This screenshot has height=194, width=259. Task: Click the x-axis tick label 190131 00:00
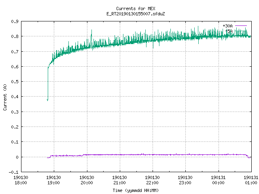(x=218, y=180)
